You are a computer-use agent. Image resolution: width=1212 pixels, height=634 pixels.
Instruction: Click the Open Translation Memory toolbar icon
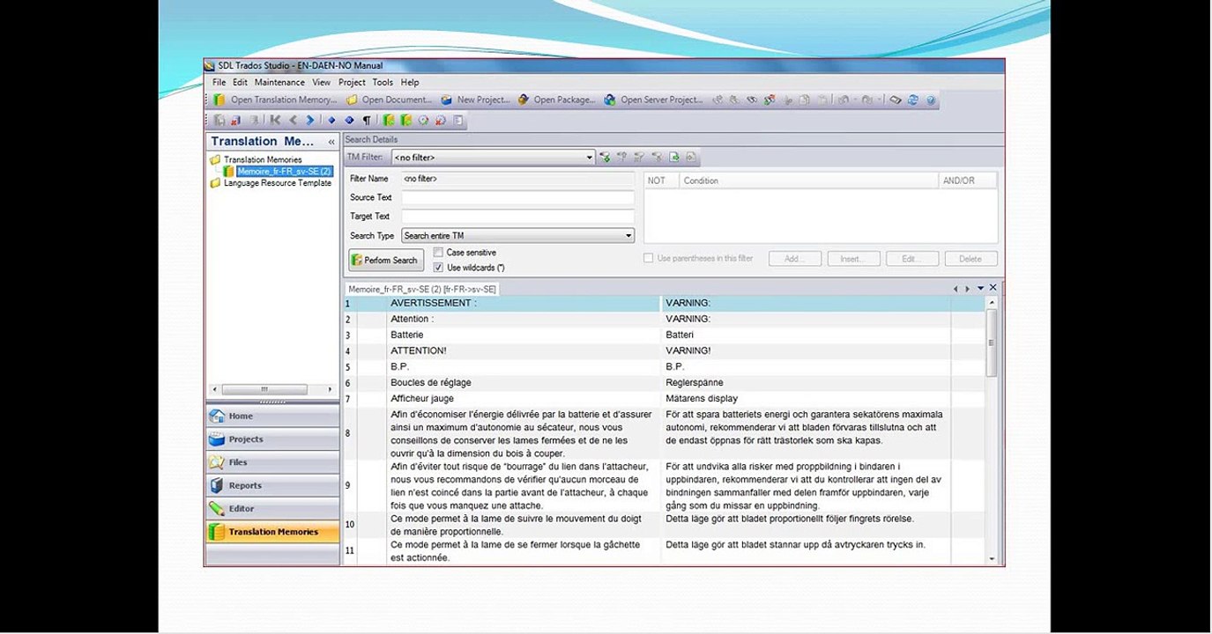(x=219, y=100)
